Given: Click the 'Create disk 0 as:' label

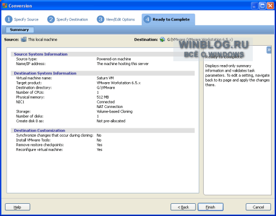Looking at the screenshot, I should pos(30,121).
